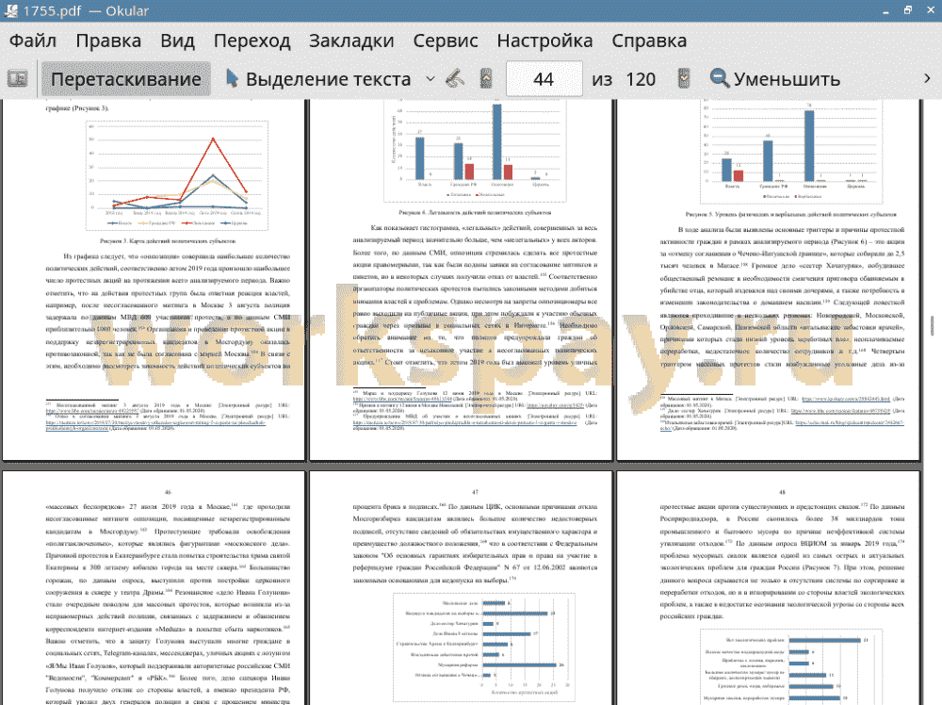Click the bar chart labelled Рисунок 5

click(792, 152)
